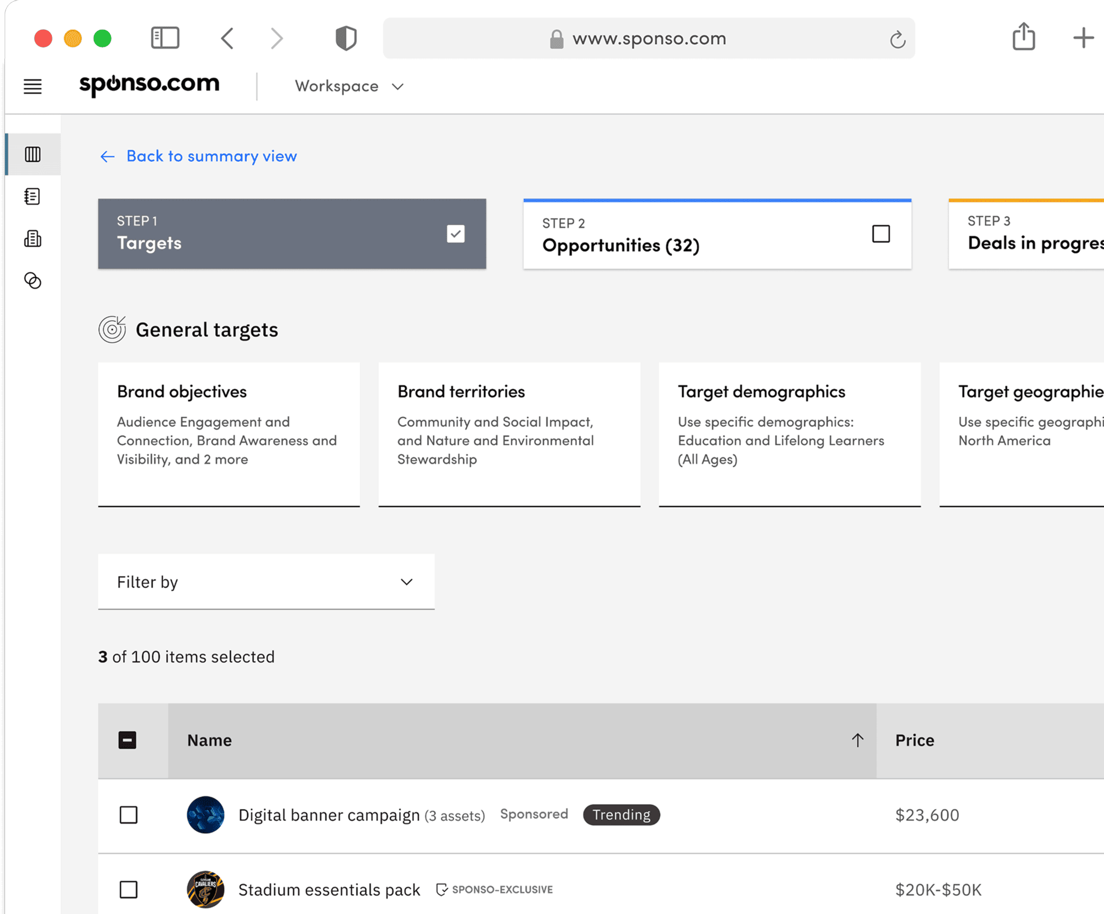Sort by Name column arrow
Screen dimensions: 1104x914
[x=857, y=740]
